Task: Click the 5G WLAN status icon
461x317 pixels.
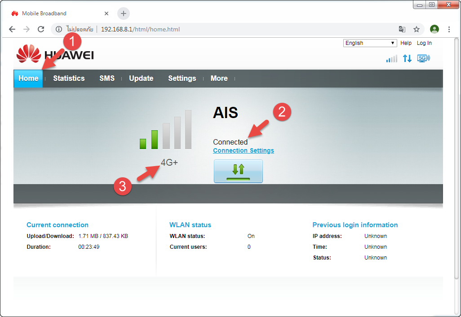Action: 423,58
